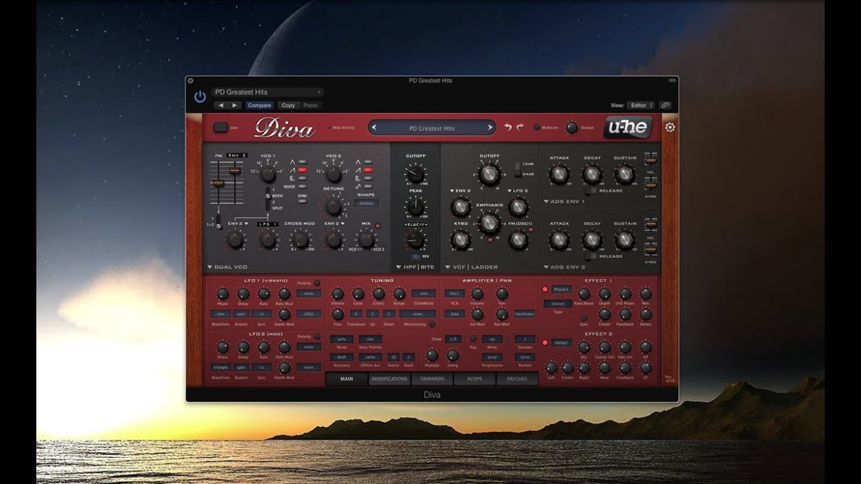This screenshot has height=484, width=861.
Task: Click the M button below EMPHASIS knob
Action: (489, 239)
